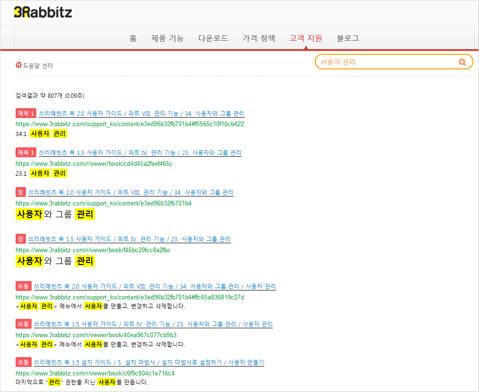Open the 고객 지원 menu
479x392 pixels.
click(306, 38)
